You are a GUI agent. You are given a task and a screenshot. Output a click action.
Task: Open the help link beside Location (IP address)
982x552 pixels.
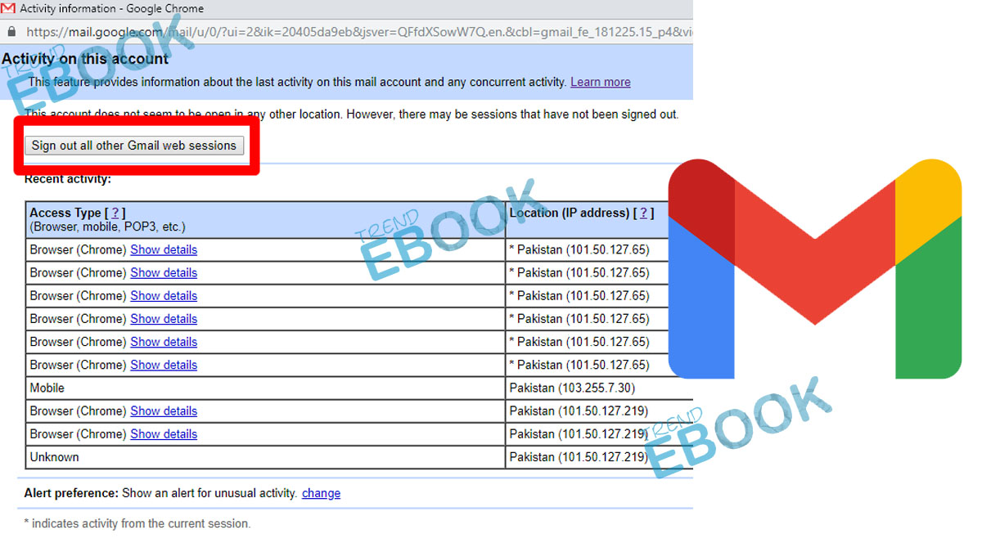[x=644, y=213]
